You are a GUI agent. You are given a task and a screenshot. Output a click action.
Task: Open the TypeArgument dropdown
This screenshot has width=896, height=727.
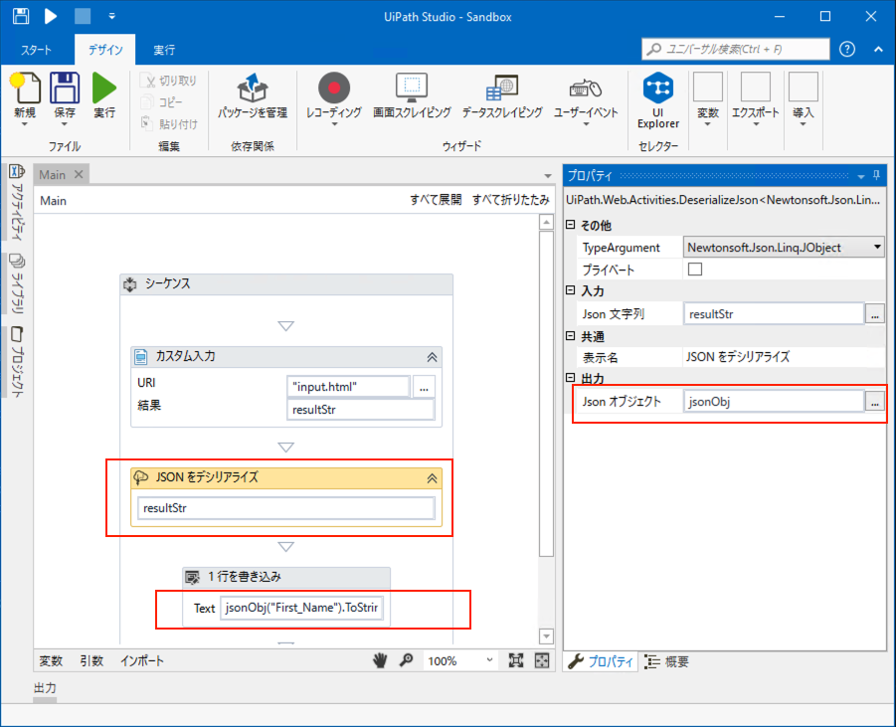877,247
